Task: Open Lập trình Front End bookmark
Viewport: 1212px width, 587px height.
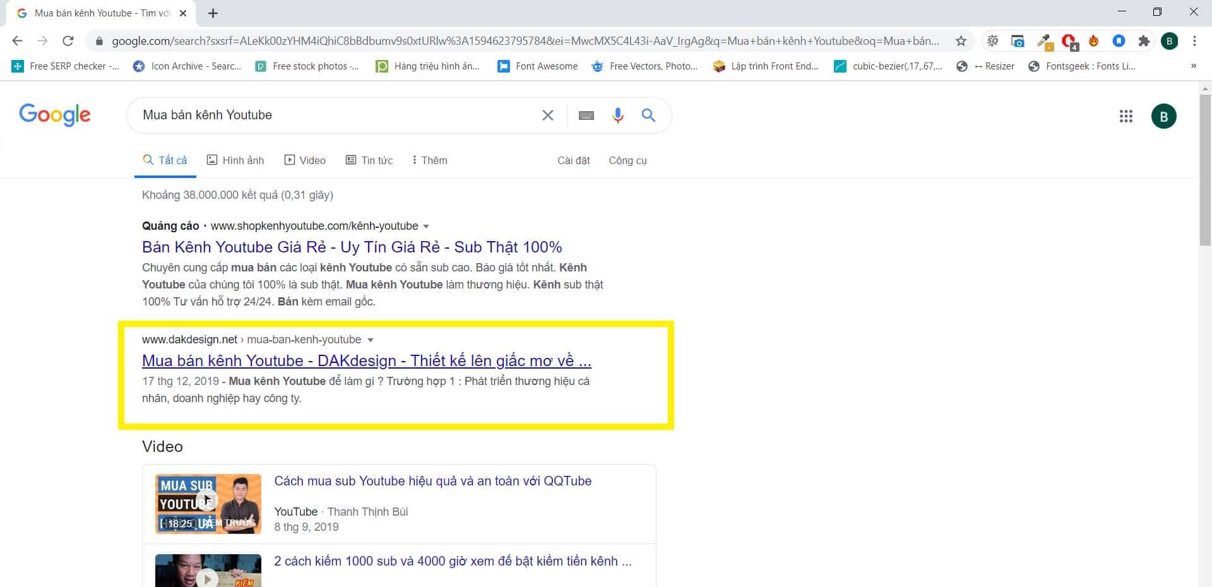Action: [x=766, y=66]
